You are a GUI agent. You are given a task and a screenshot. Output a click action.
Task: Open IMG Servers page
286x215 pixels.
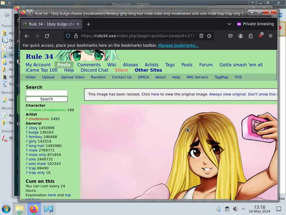click(x=197, y=77)
